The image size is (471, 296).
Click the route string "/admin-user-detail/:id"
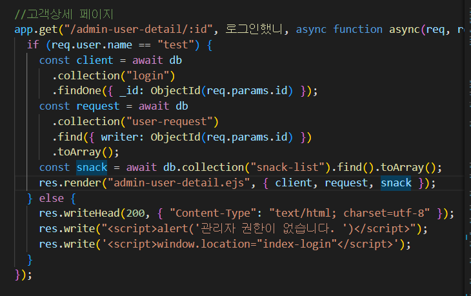pos(138,30)
